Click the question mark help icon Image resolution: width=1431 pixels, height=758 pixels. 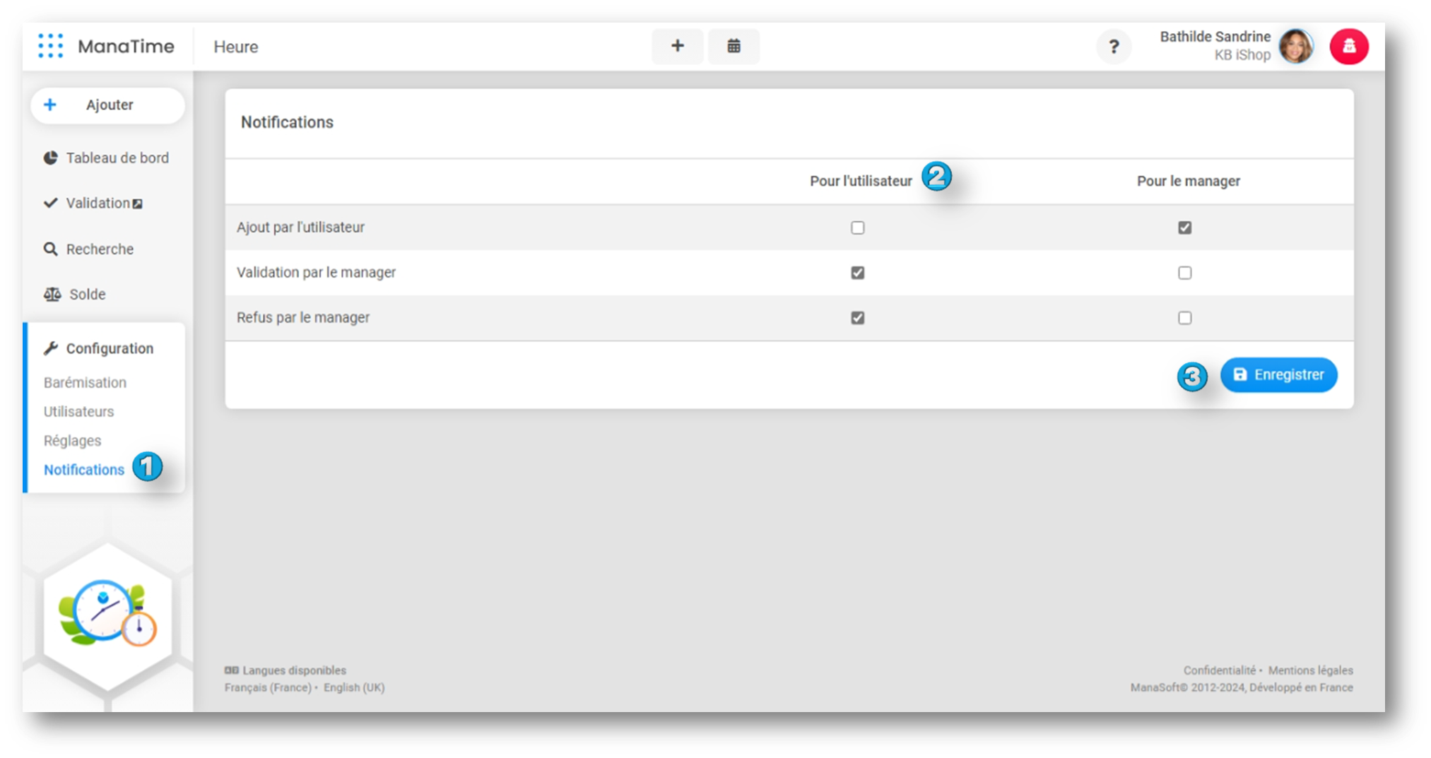[x=1114, y=47]
